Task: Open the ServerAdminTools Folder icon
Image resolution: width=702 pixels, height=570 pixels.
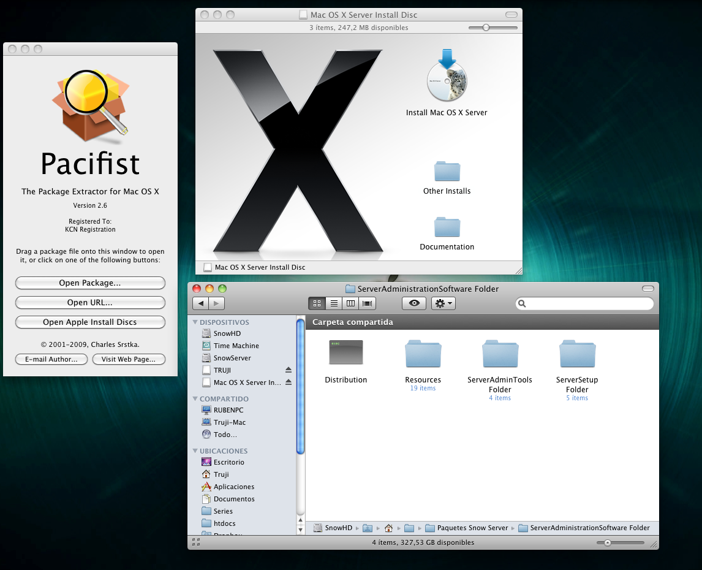Action: point(500,354)
